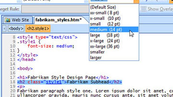The width and height of the screenshot is (173, 97).
Task: Select smaller relative font size
Action: [114, 52]
